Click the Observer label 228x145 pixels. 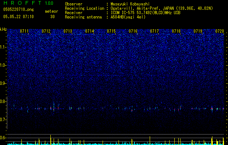point(74,4)
